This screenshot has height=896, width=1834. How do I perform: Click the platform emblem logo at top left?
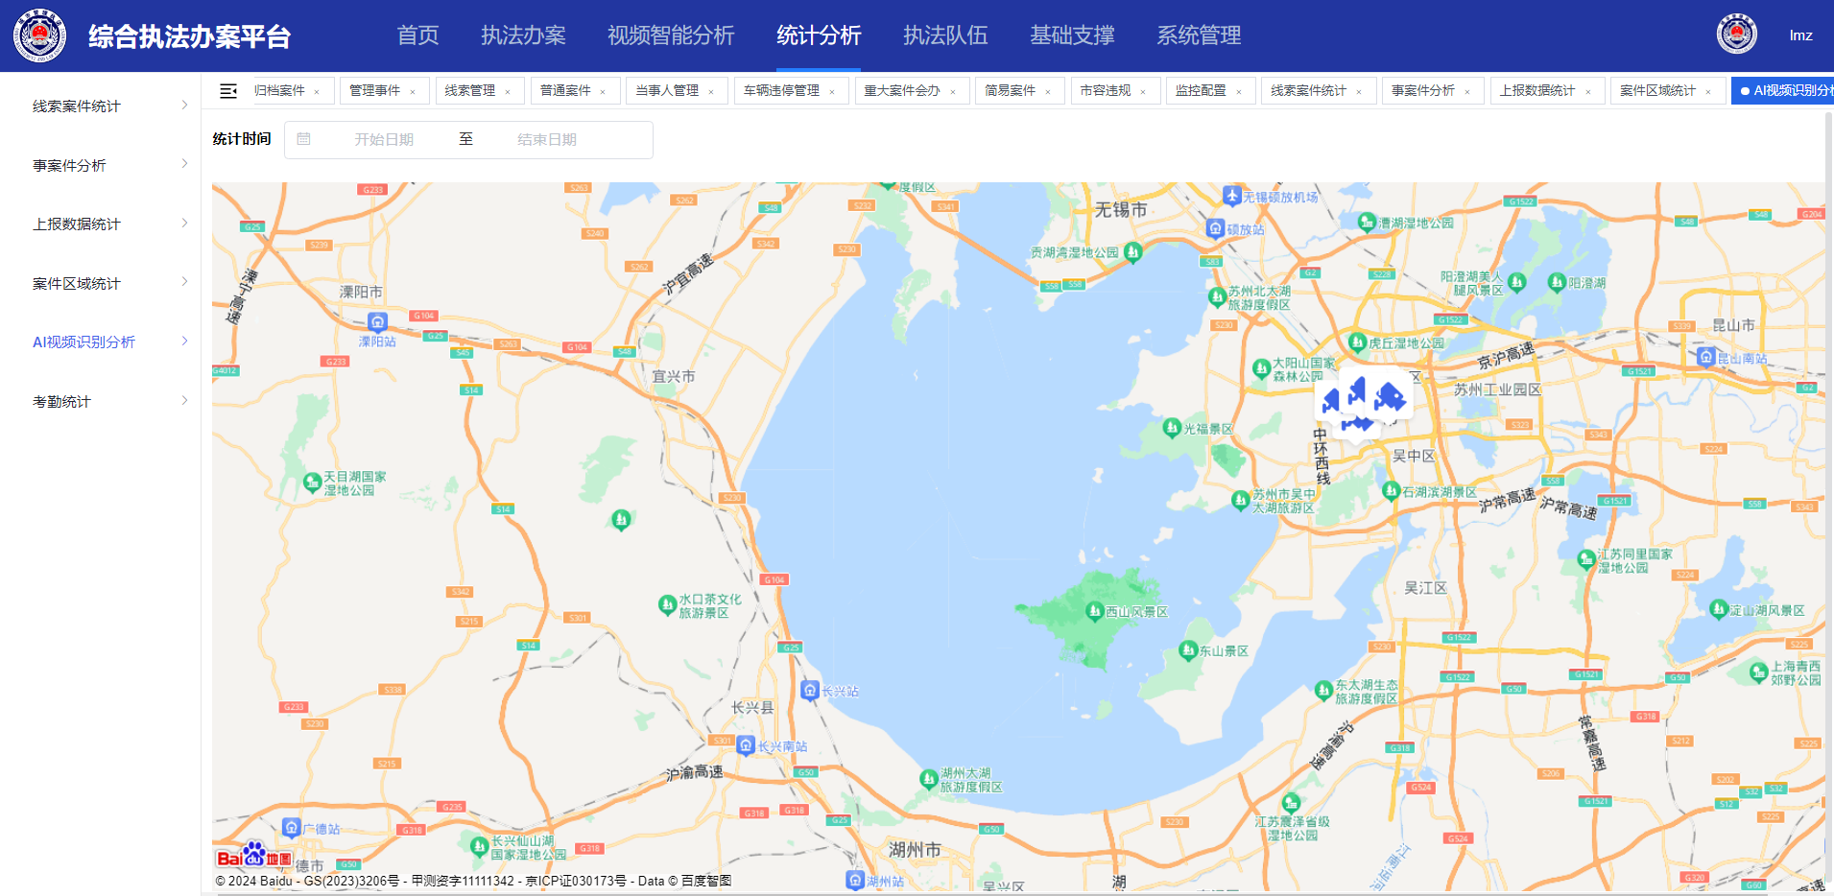pos(39,35)
